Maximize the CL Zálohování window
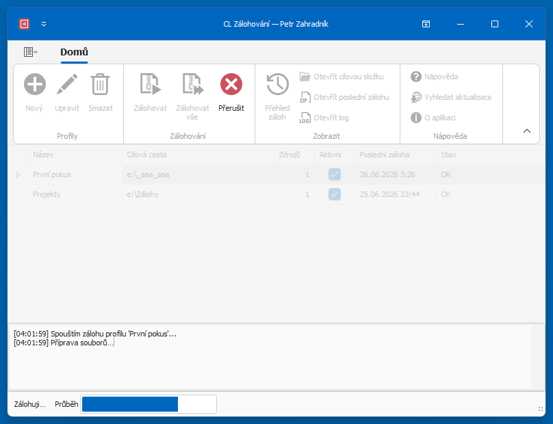 [x=495, y=24]
